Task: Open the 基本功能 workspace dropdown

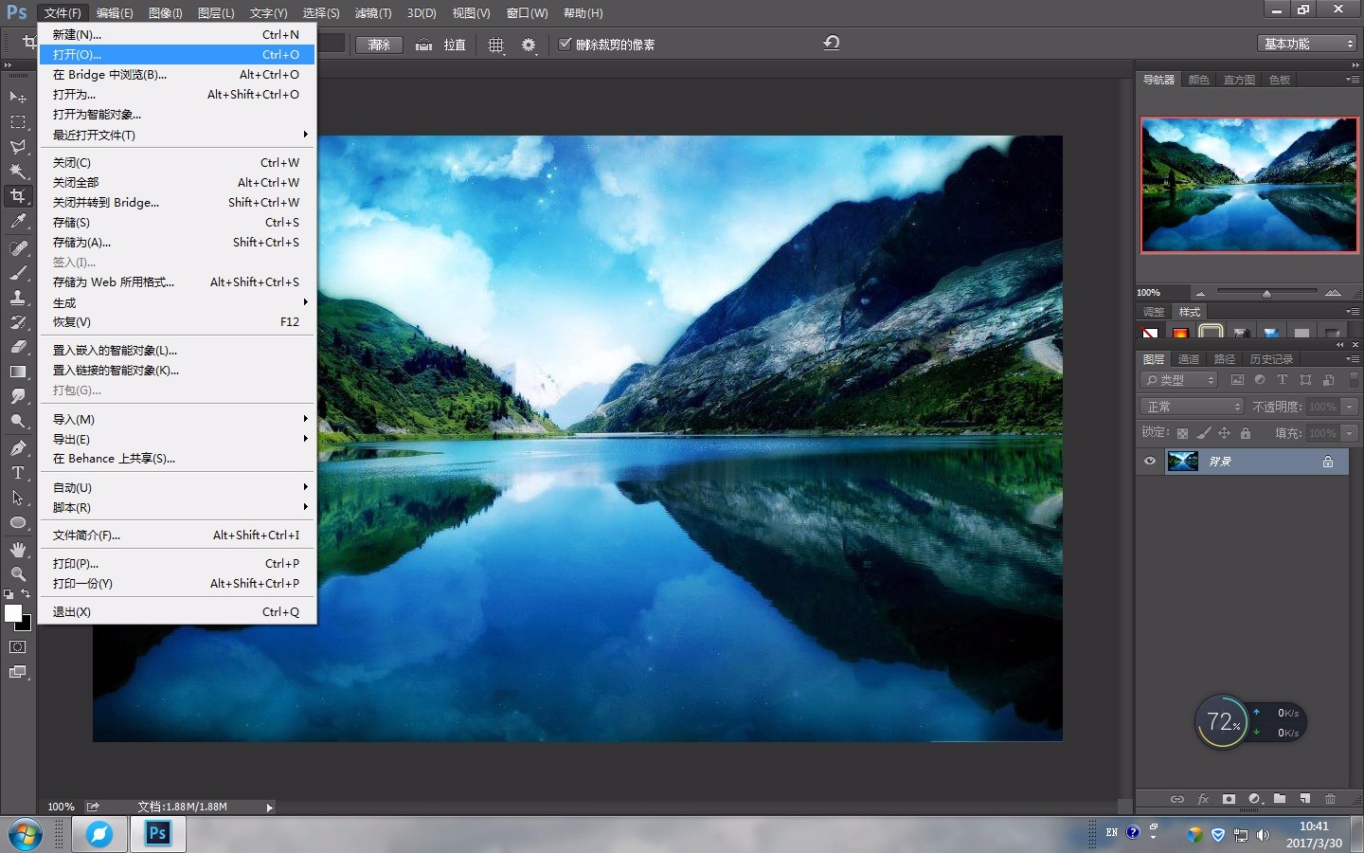Action: click(x=1309, y=44)
